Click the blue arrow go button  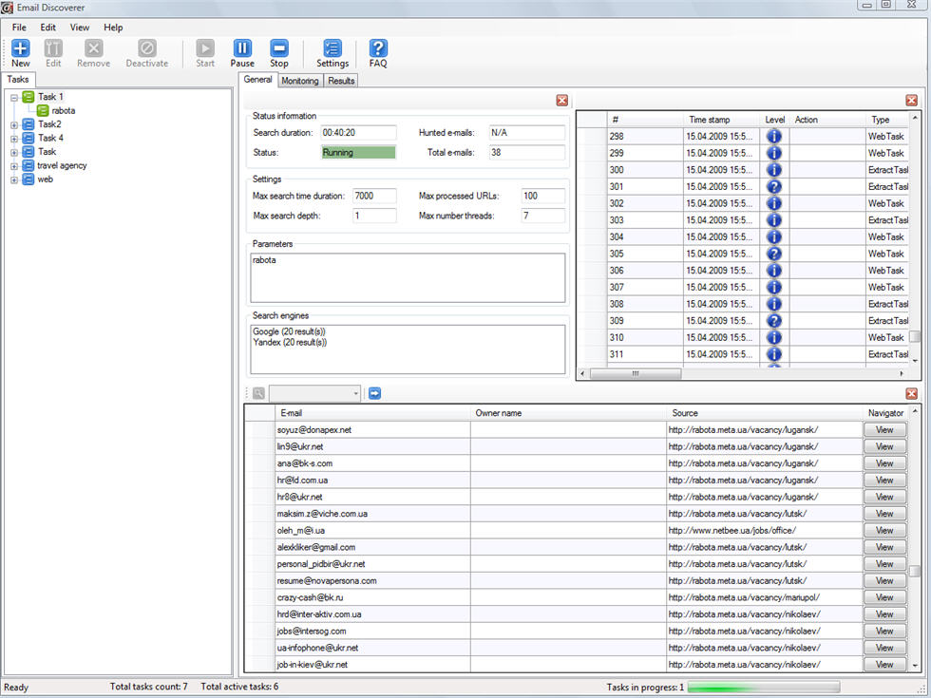tap(374, 393)
